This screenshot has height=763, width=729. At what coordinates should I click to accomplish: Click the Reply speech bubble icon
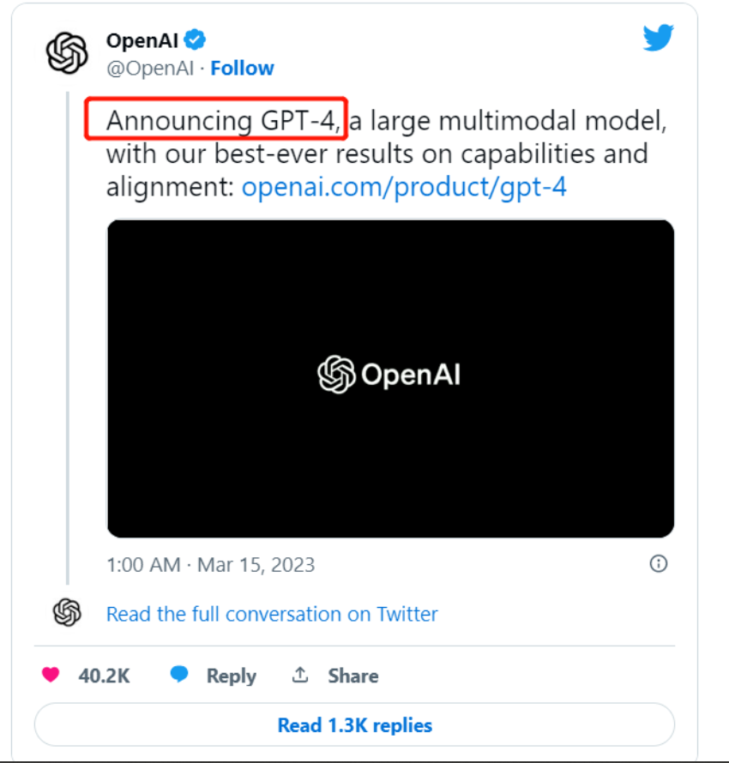(x=180, y=675)
